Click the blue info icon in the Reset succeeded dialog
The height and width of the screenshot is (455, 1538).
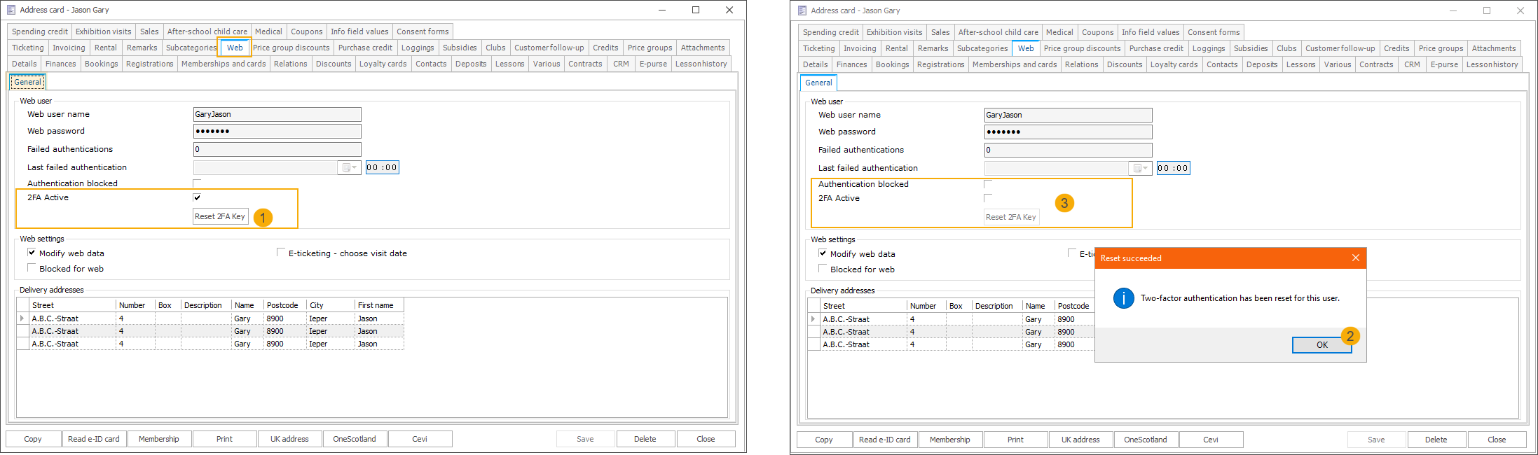pos(1123,298)
